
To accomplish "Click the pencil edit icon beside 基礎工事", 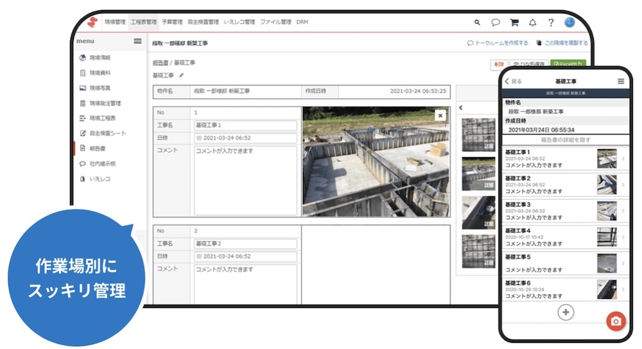I will [x=182, y=75].
